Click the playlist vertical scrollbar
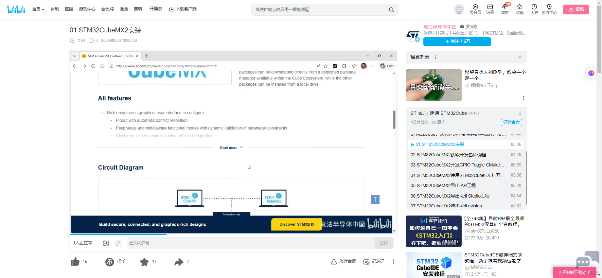 [x=526, y=178]
